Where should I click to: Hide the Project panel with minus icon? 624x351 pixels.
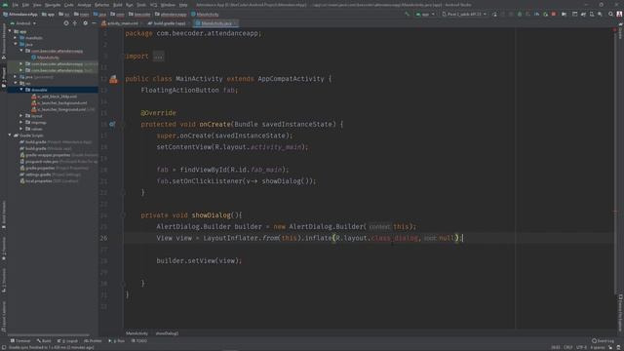(94, 23)
